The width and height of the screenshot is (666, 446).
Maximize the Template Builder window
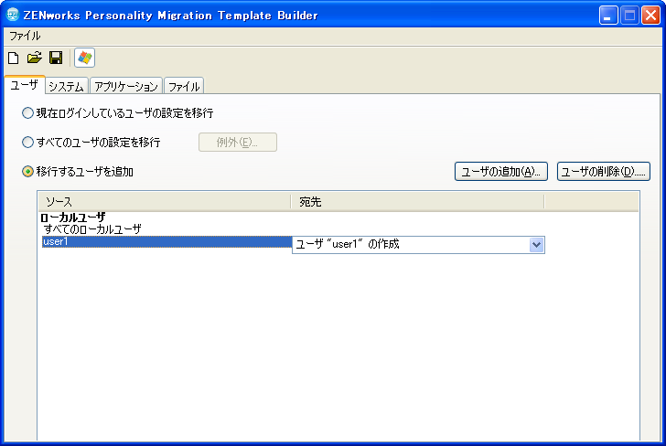click(x=629, y=16)
